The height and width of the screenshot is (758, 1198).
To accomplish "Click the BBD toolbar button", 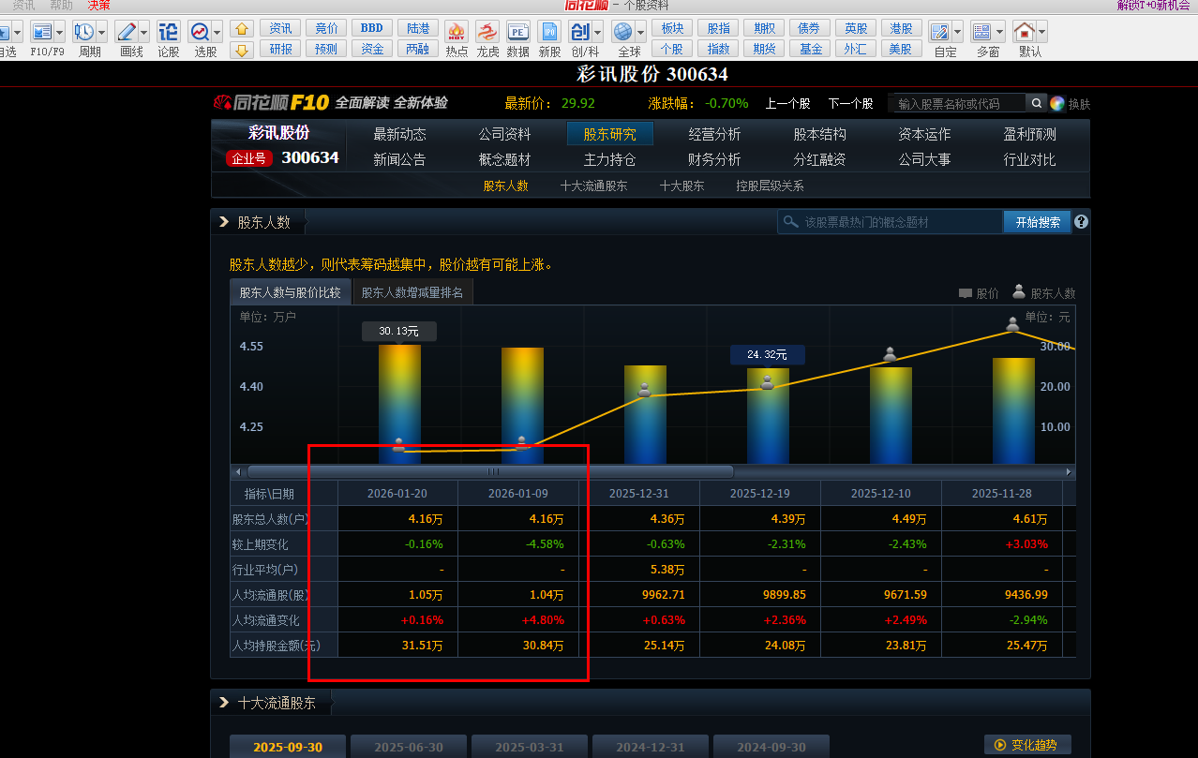I will [x=372, y=28].
